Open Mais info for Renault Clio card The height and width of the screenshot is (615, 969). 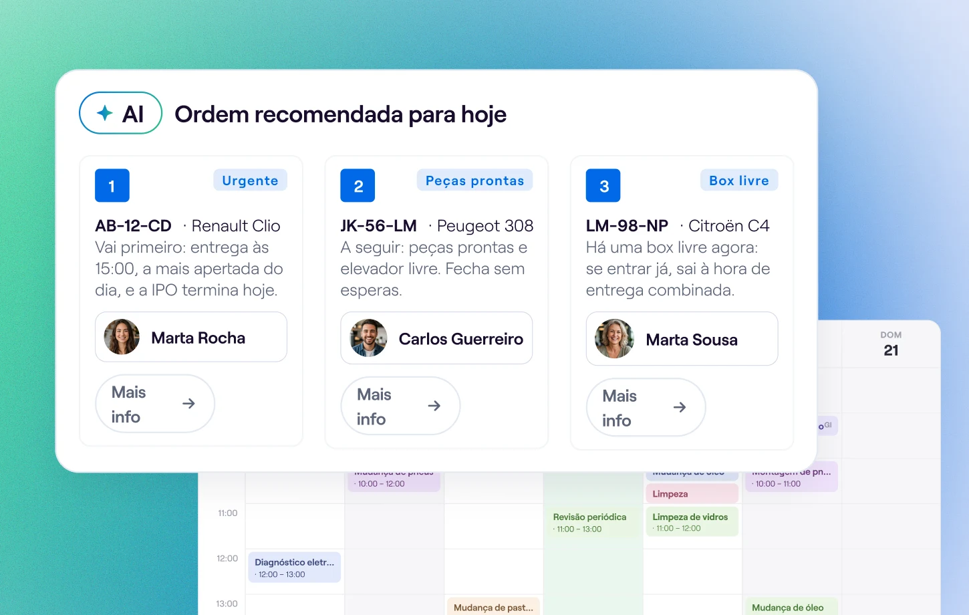155,404
